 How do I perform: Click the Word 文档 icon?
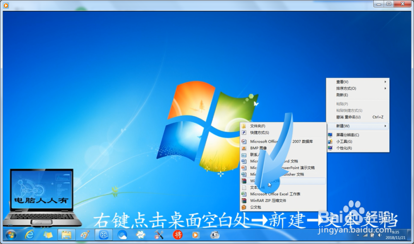click(x=244, y=161)
